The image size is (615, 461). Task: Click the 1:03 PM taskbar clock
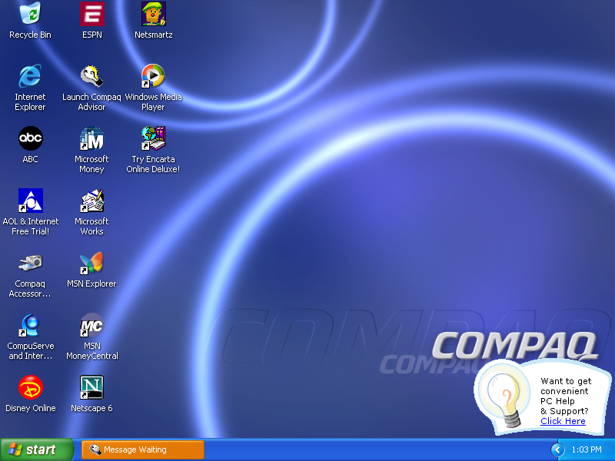[587, 449]
